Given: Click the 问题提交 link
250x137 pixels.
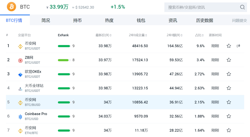Looking at the screenshot, I should pyautogui.click(x=239, y=20).
